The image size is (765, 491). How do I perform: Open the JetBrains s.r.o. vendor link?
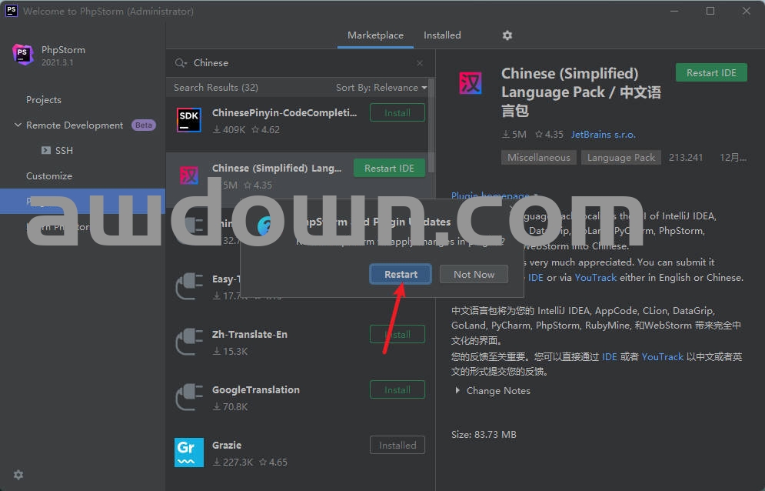tap(603, 135)
